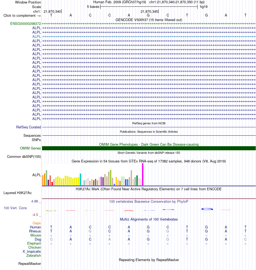Click the bright red GTEx expression bar
This screenshot has height=270, width=256.
click(x=52, y=184)
